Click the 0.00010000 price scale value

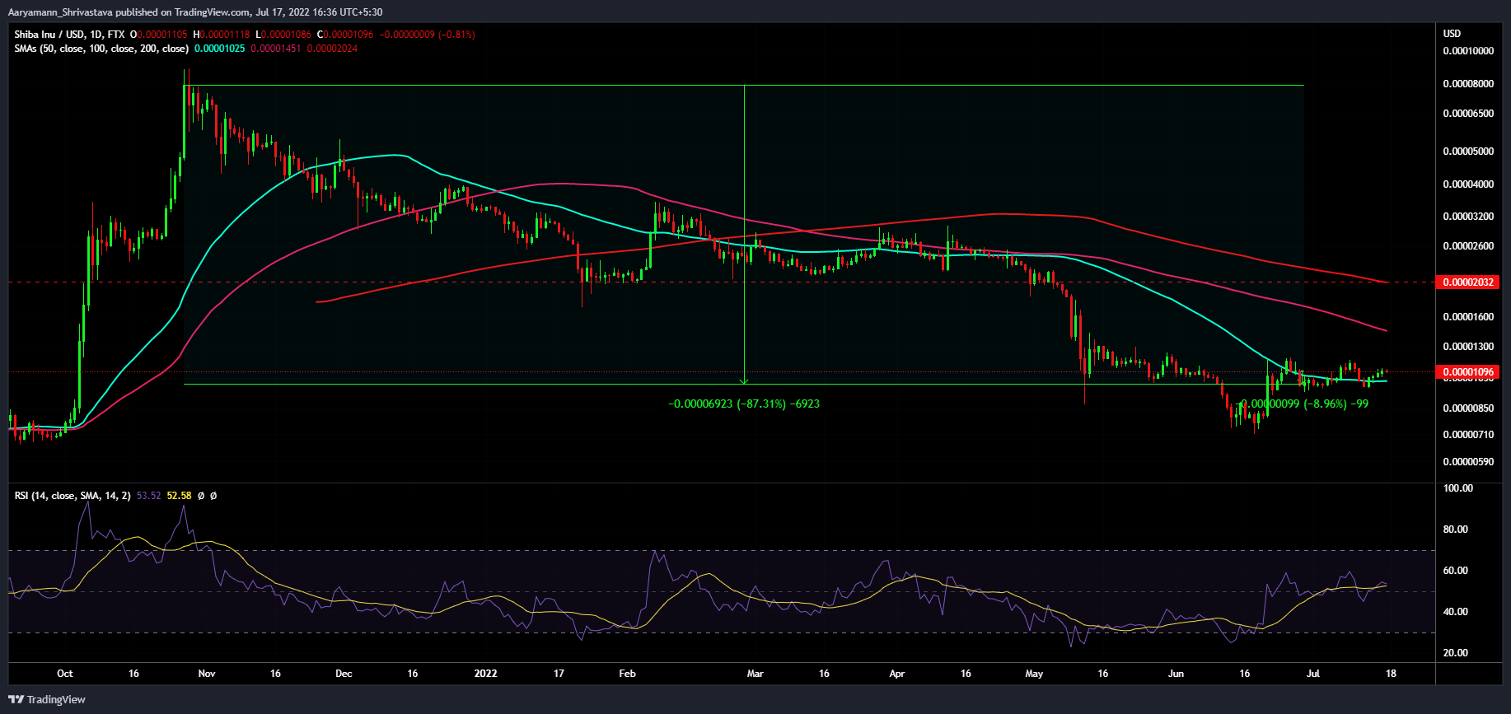(x=1468, y=51)
